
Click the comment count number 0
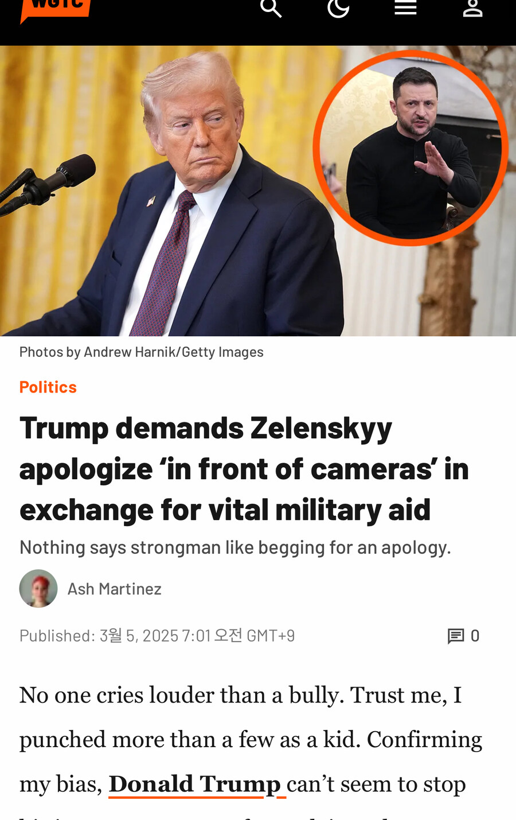coord(475,636)
